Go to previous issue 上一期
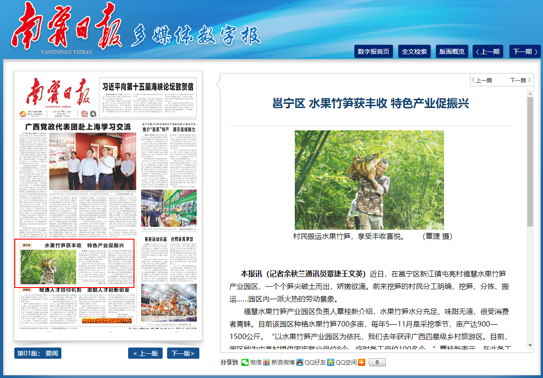This screenshot has height=378, width=543. (x=488, y=52)
